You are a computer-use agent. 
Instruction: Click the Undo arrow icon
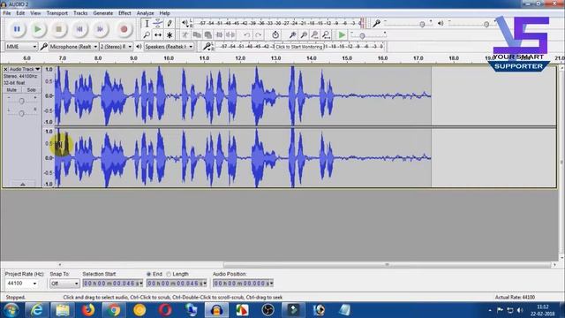247,35
